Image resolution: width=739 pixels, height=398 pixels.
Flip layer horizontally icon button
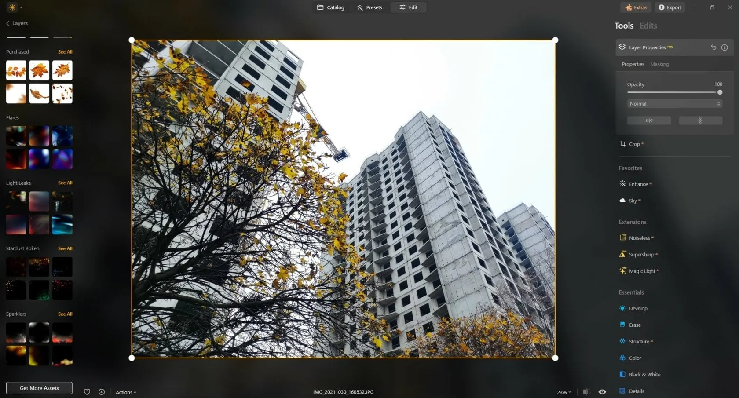coord(649,120)
